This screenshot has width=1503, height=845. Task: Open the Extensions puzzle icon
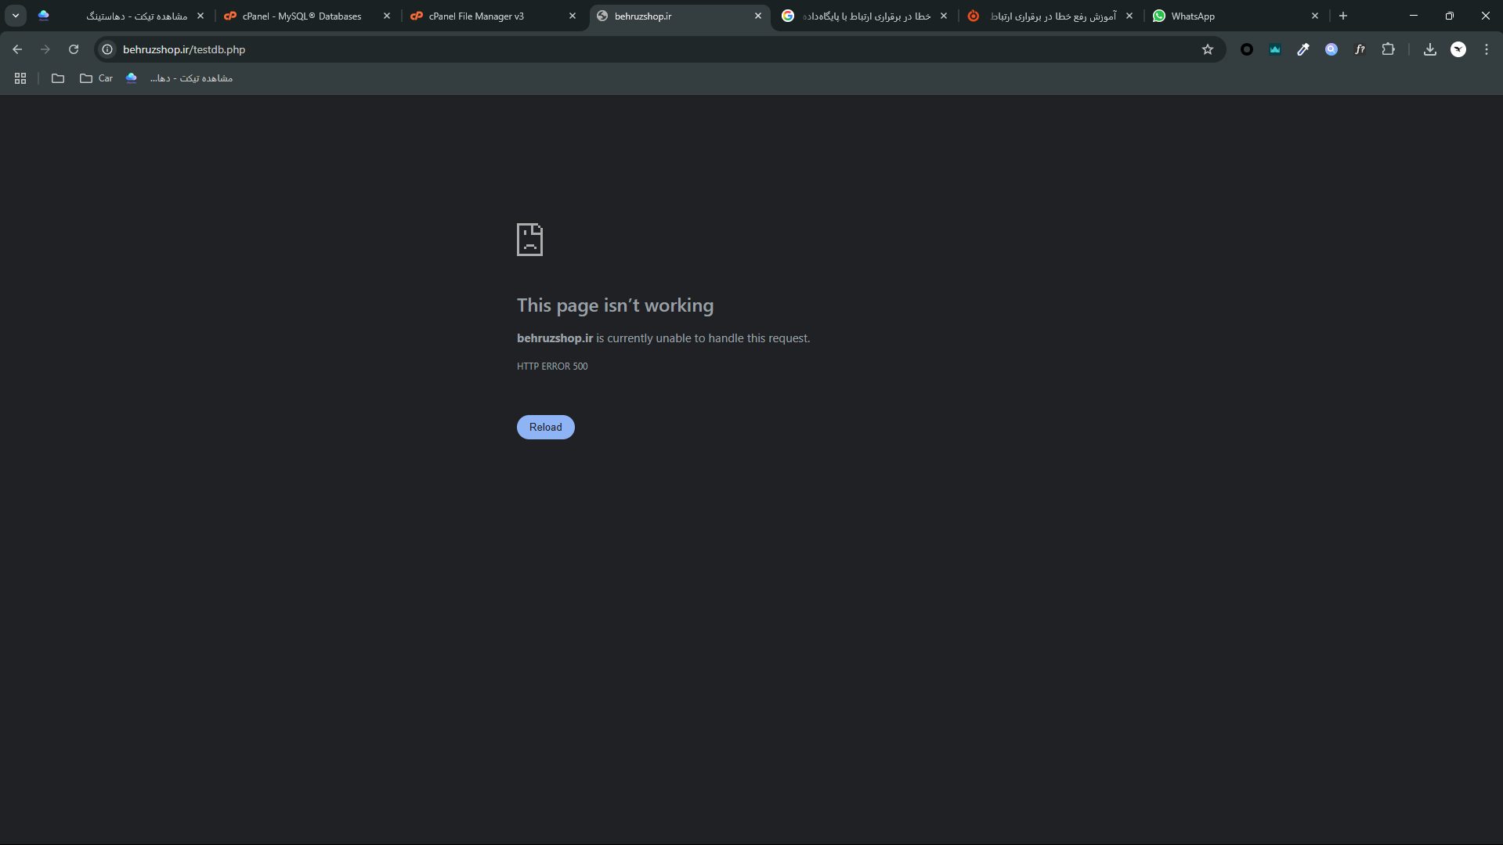click(1388, 49)
